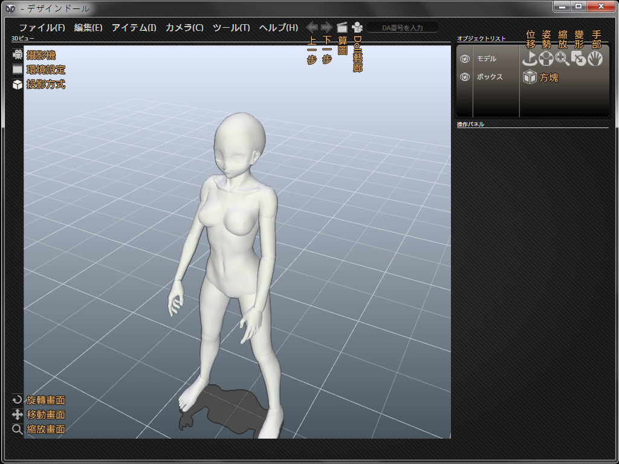This screenshot has width=619, height=464.
Task: Select the pose (姿勢) tool icon
Action: pos(546,59)
